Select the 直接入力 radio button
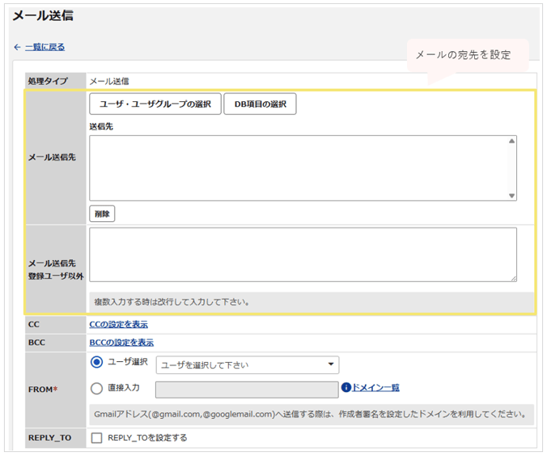547x456 pixels. (x=96, y=388)
